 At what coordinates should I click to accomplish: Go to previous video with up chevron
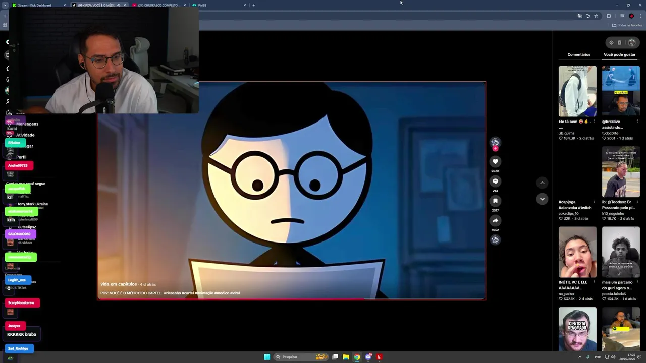[x=542, y=183]
